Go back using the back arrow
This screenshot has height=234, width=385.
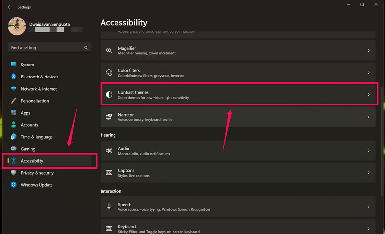point(10,7)
